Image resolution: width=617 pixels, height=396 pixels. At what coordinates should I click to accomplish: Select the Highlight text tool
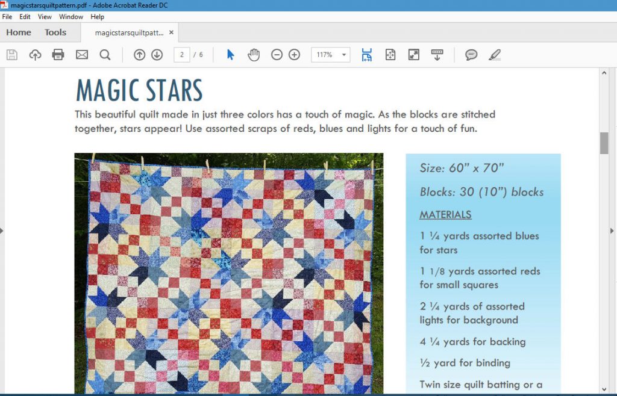tap(494, 54)
